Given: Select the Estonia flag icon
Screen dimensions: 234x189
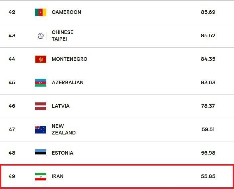Looking at the screenshot, I should pos(41,153).
